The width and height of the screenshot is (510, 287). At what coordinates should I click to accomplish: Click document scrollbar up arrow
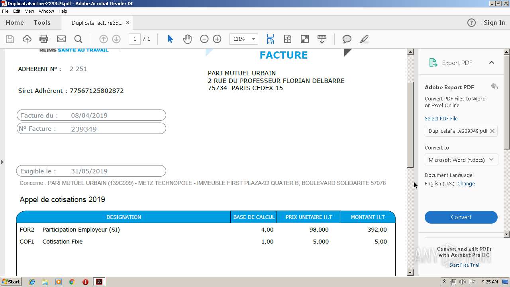410,52
